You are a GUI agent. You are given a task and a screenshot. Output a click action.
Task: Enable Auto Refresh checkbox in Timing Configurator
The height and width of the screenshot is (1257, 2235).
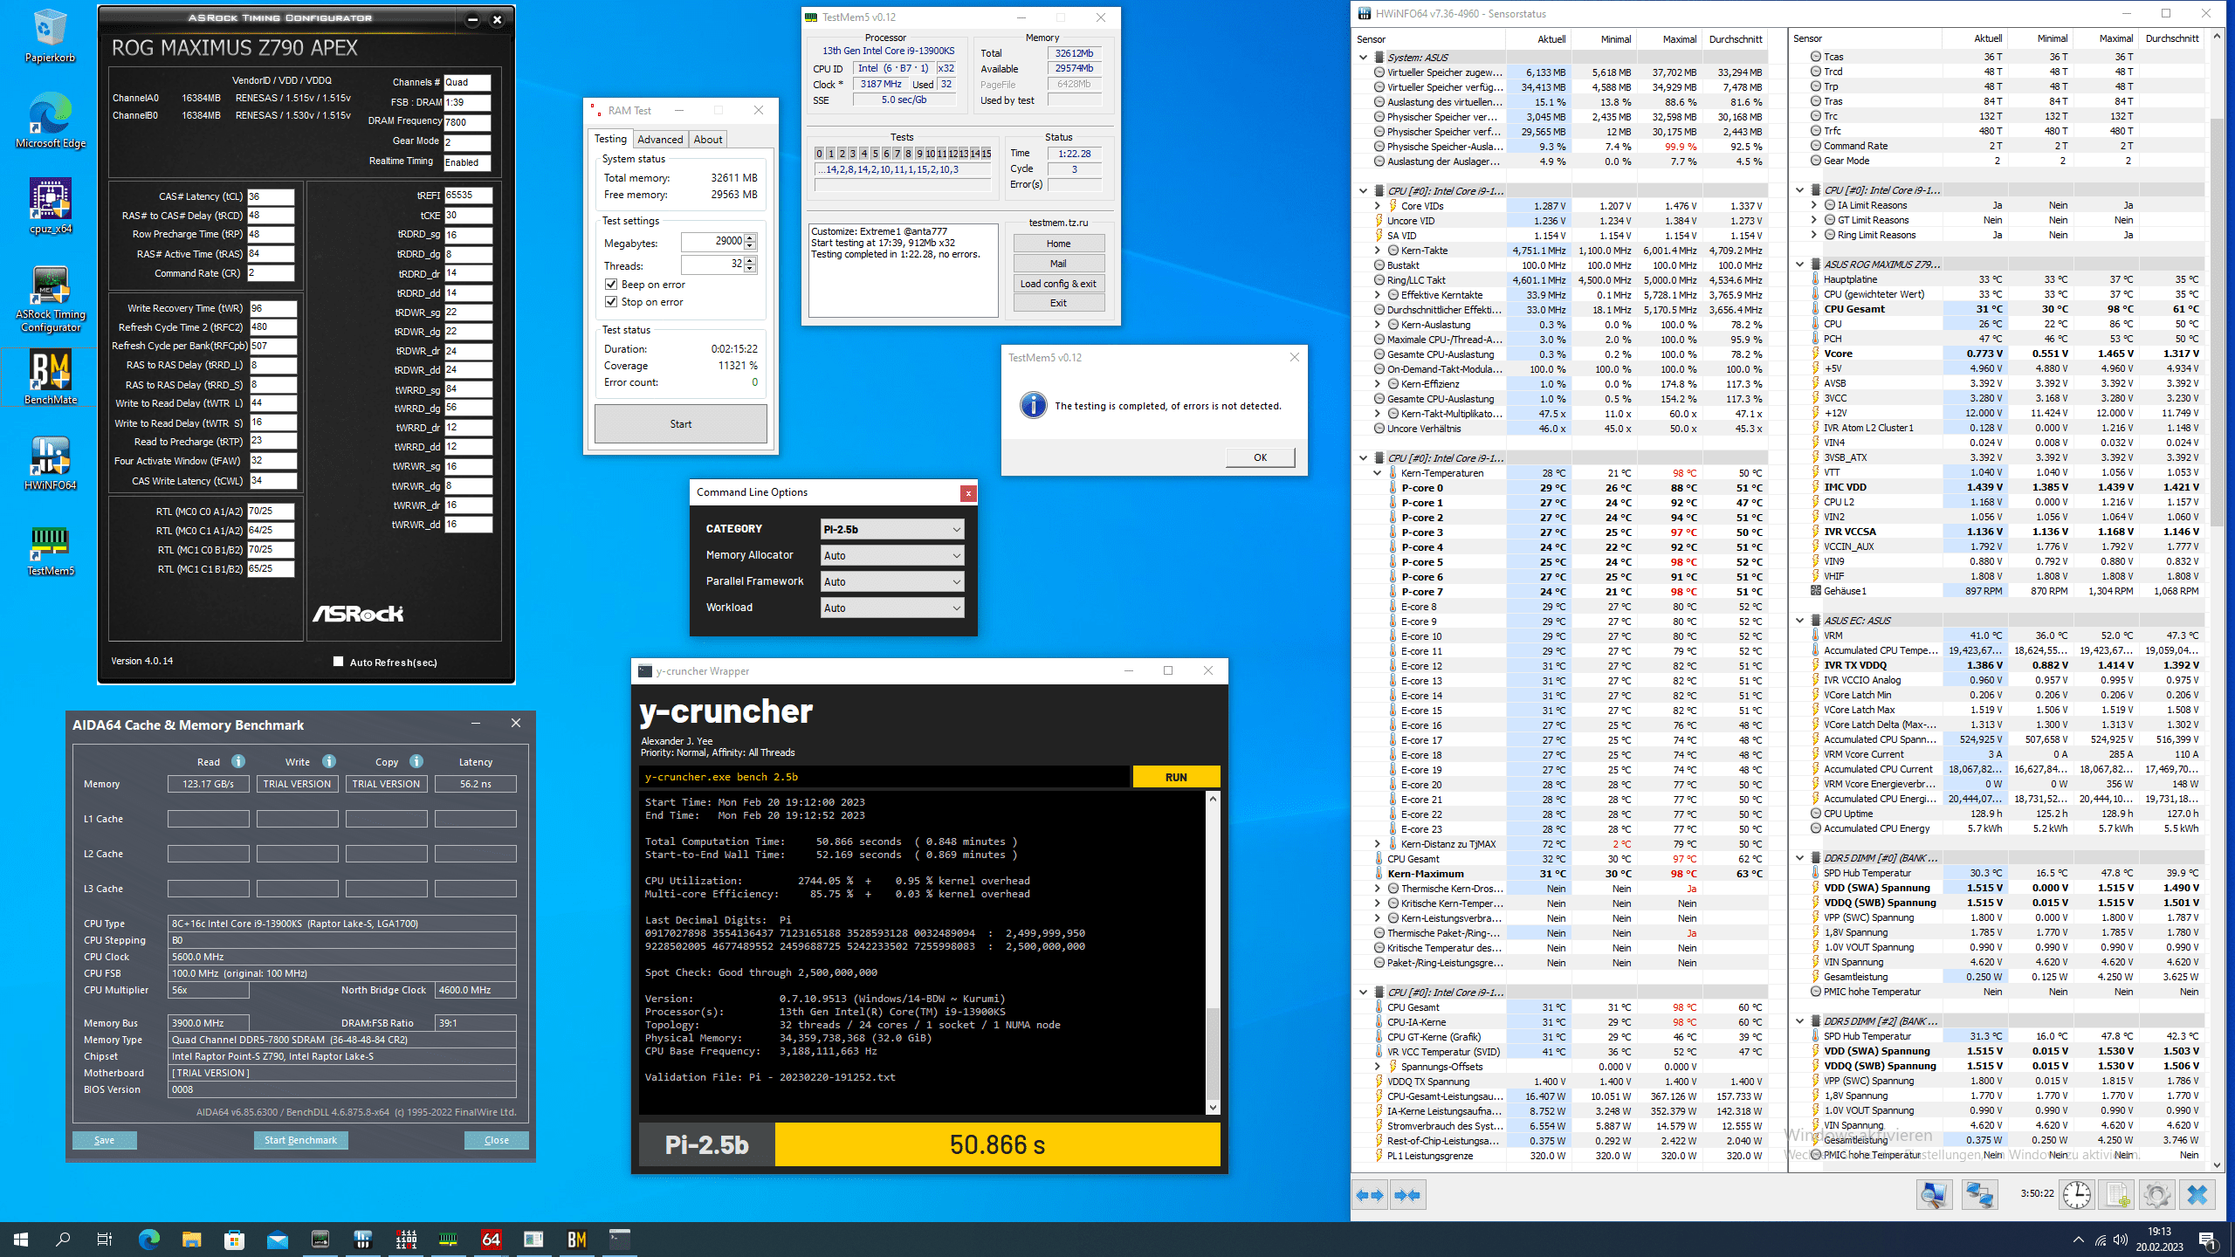pos(338,662)
